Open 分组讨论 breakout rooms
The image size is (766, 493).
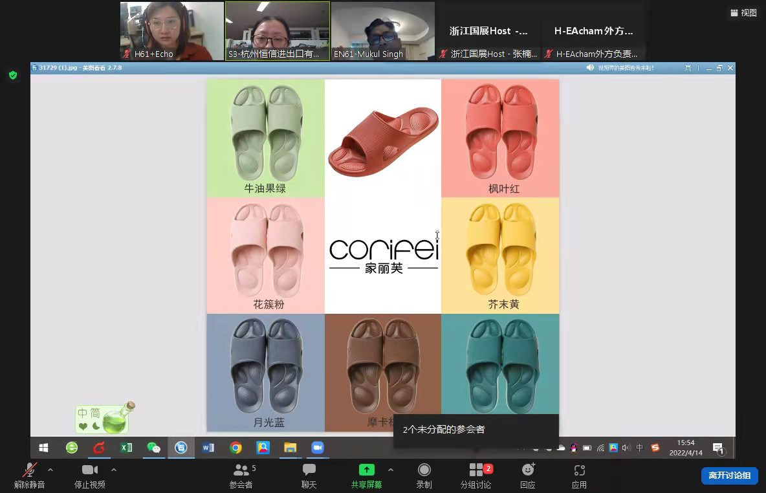(476, 476)
